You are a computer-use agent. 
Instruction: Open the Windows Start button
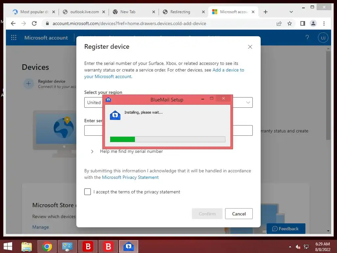click(x=8, y=246)
